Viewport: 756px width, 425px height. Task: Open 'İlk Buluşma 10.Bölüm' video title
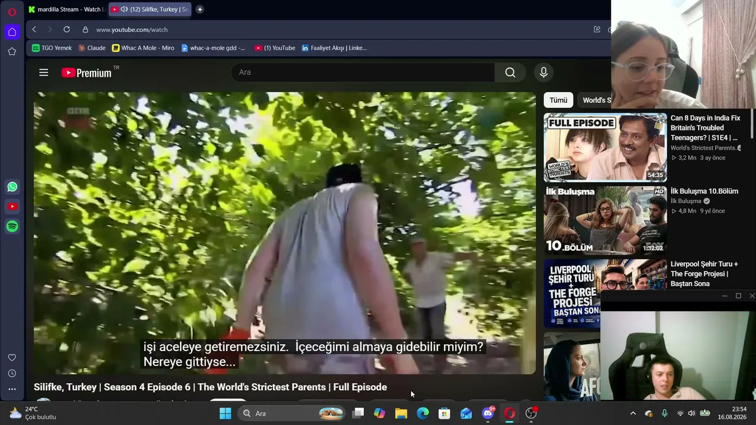[704, 191]
